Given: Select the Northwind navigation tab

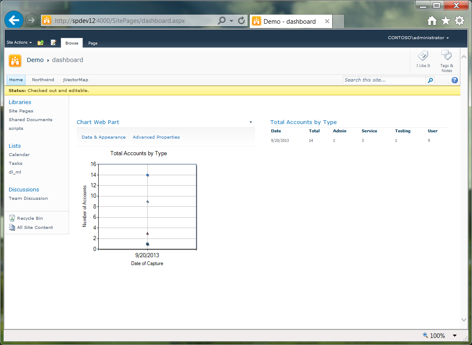Looking at the screenshot, I should [43, 80].
